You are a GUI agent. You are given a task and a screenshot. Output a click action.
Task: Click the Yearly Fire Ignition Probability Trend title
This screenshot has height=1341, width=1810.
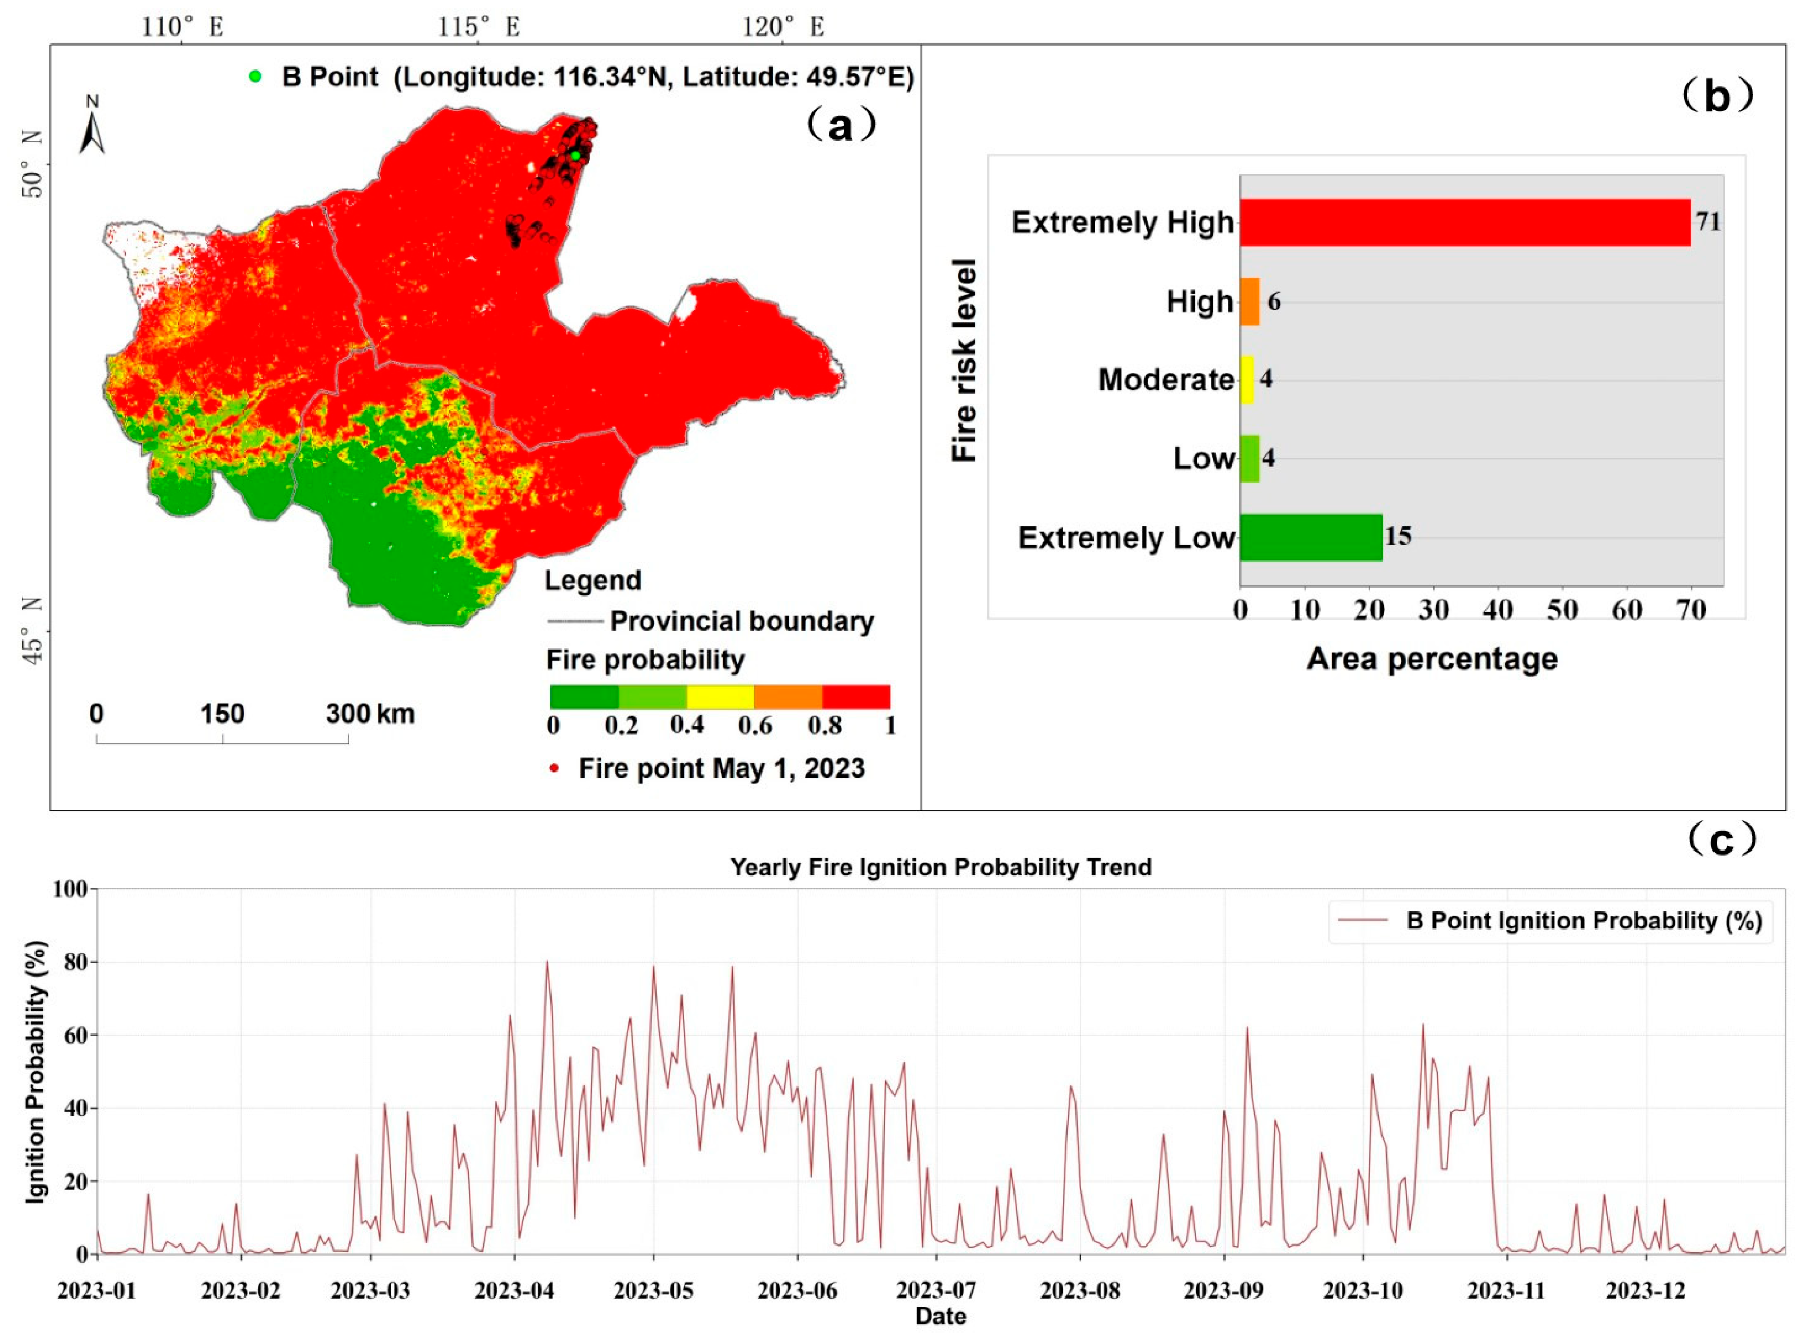(x=941, y=867)
